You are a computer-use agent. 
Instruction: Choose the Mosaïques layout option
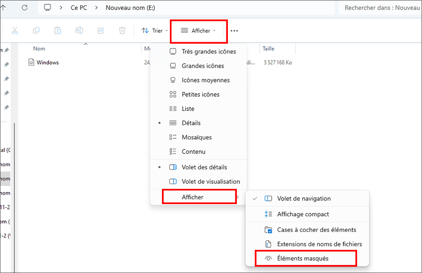[x=196, y=137]
